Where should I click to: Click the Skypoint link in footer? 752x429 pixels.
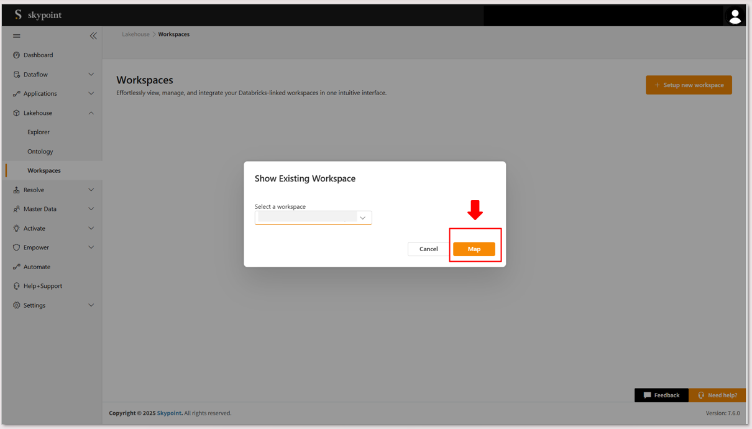[x=169, y=413]
